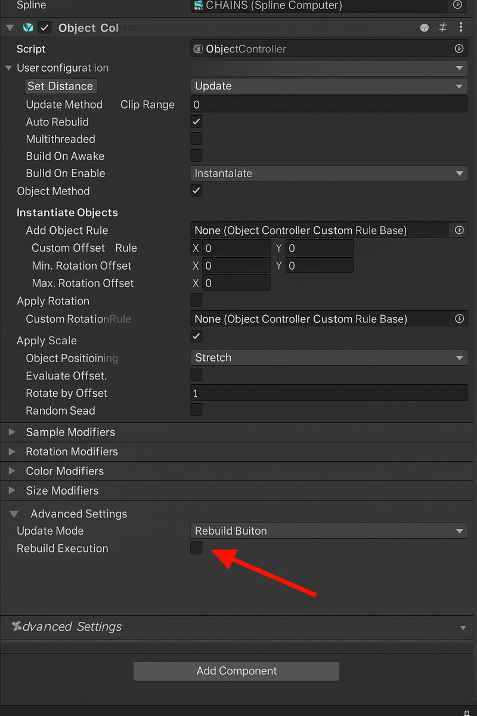Image resolution: width=477 pixels, height=716 pixels.
Task: Click Min. Rotation Offset X field
Action: pos(237,266)
